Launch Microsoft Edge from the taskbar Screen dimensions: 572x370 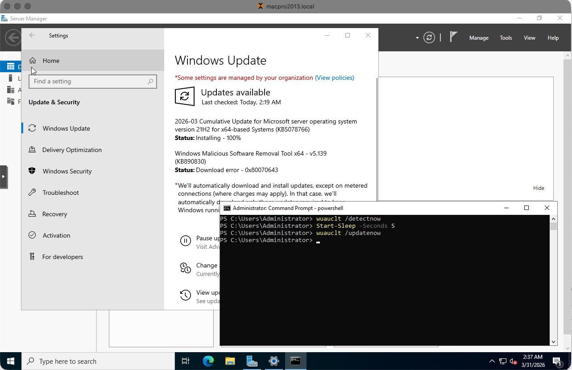click(x=207, y=361)
